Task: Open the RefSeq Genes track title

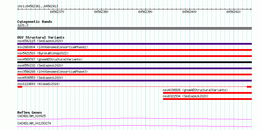Action: 30,113
